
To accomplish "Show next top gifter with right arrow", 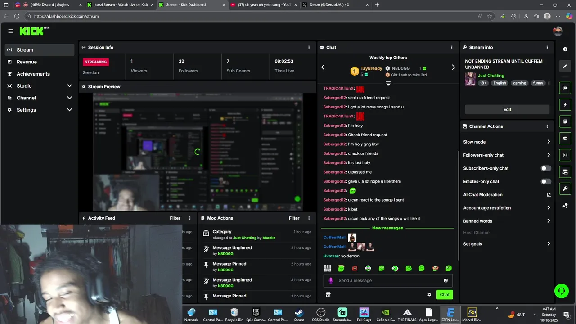I will tap(453, 67).
